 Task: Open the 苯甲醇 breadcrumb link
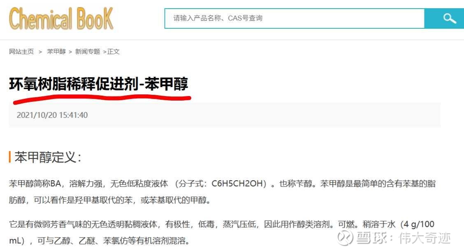click(56, 52)
